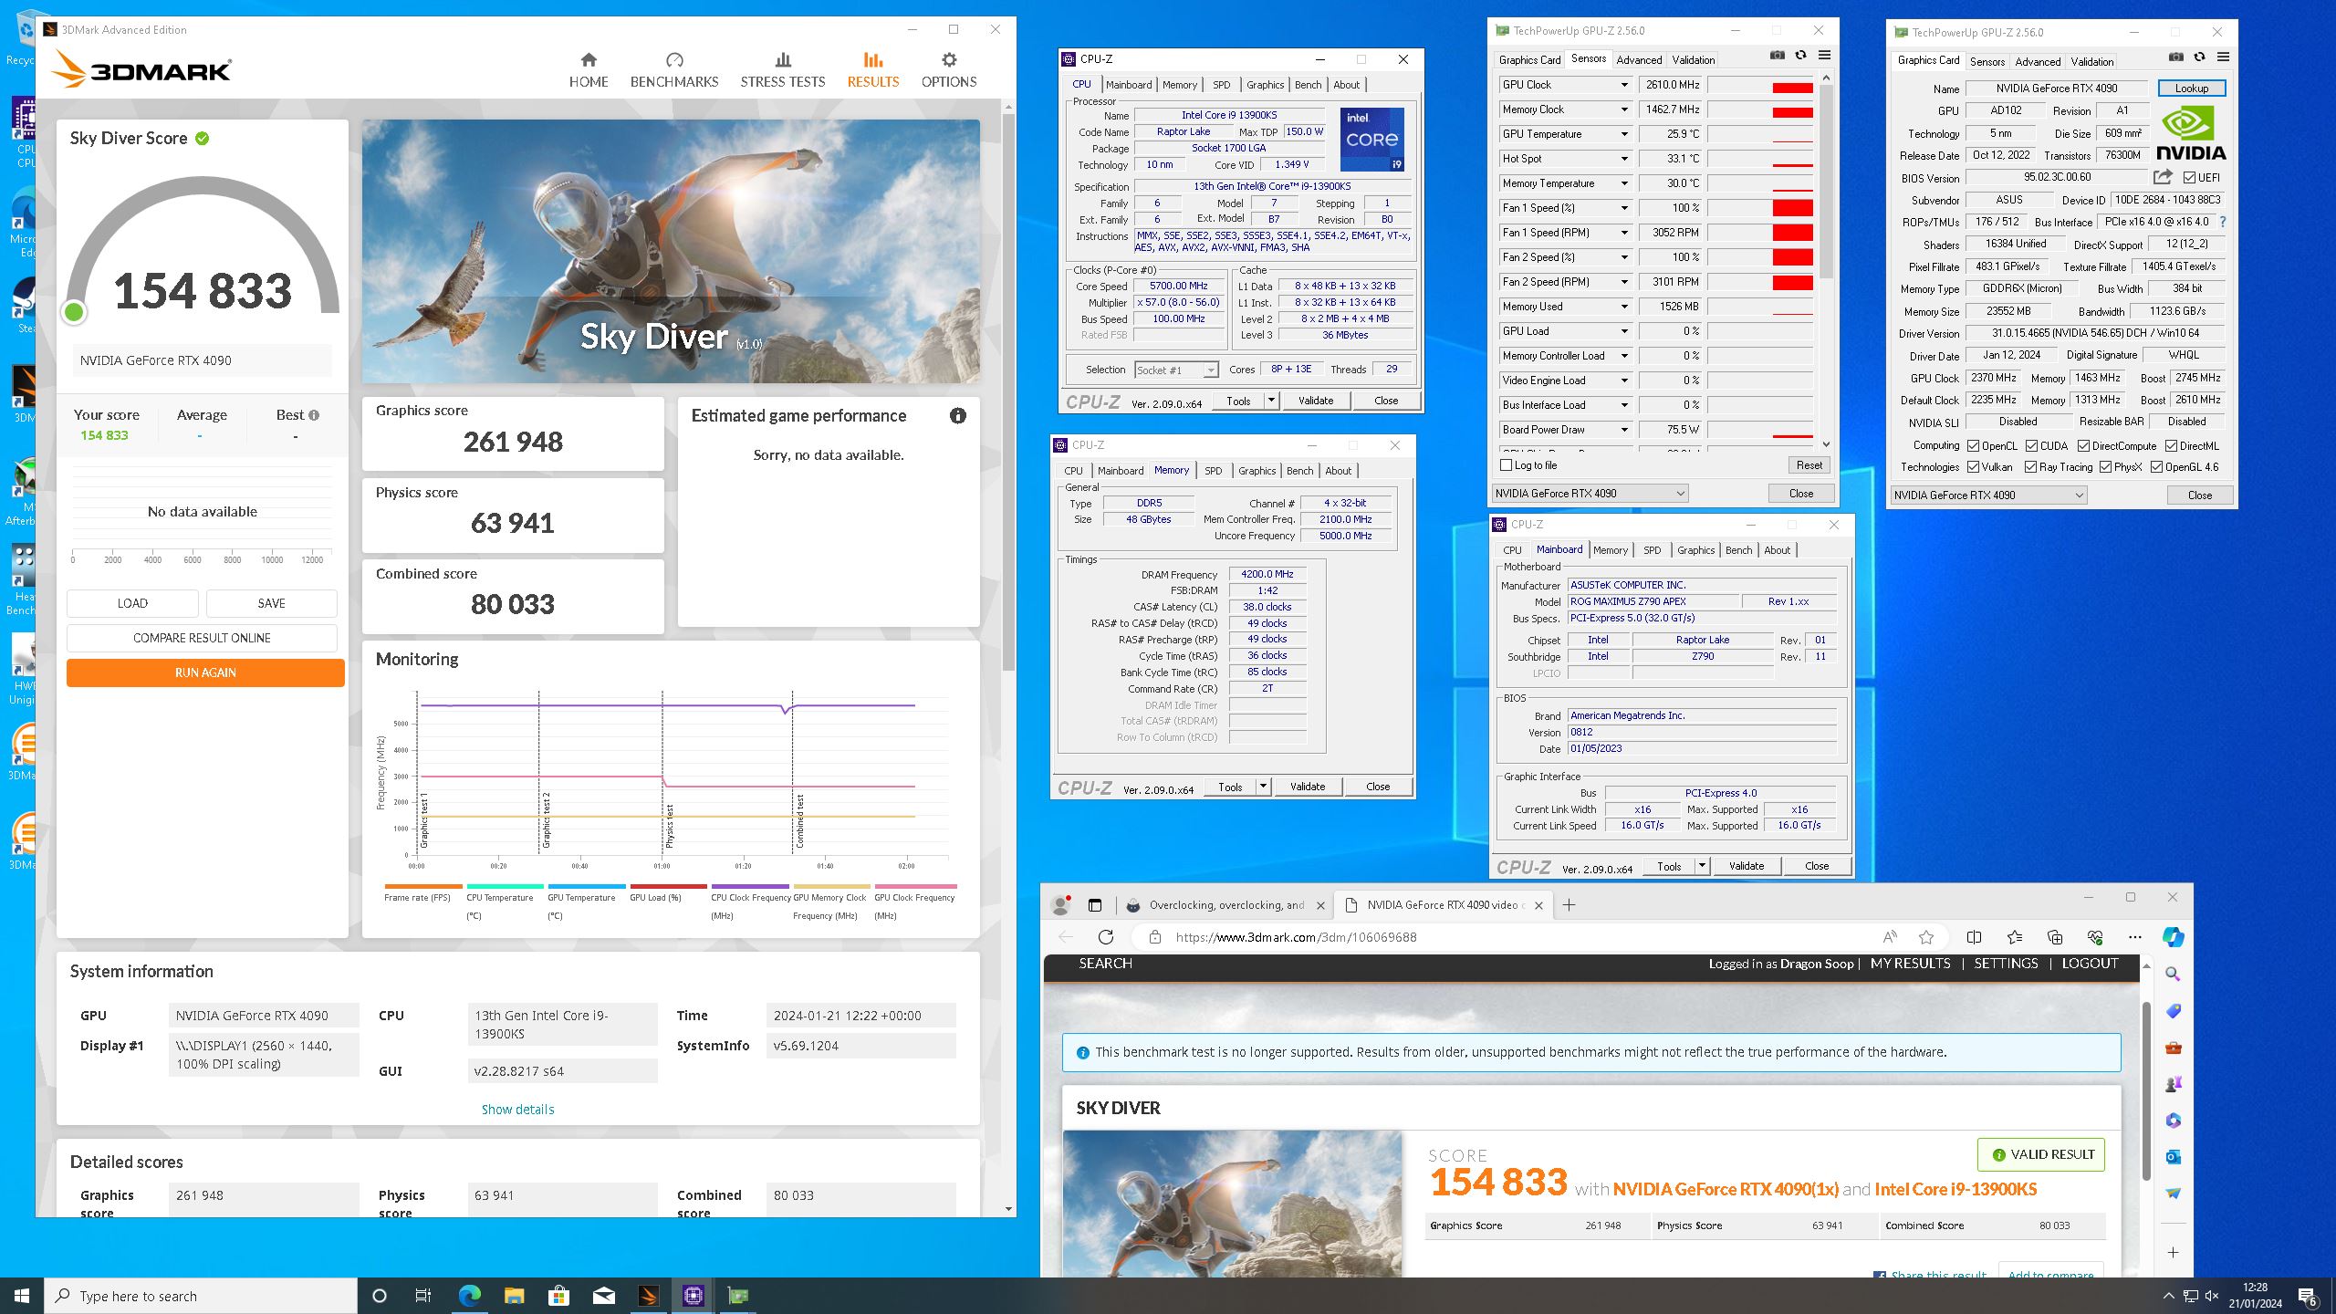Click Lookup button in GPU-Z
This screenshot has height=1314, width=2336.
(2191, 89)
